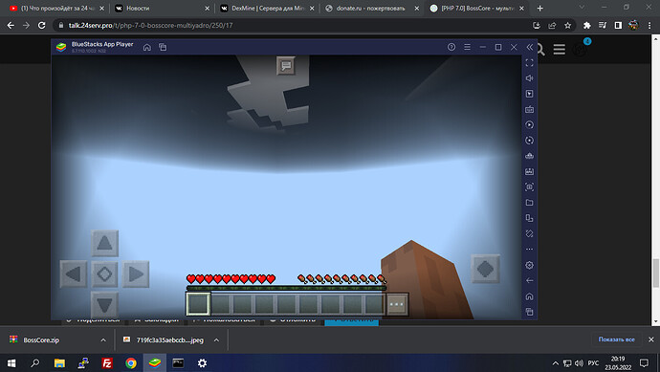Select the first highlighted hotbar slot
The width and height of the screenshot is (660, 372).
pyautogui.click(x=198, y=303)
